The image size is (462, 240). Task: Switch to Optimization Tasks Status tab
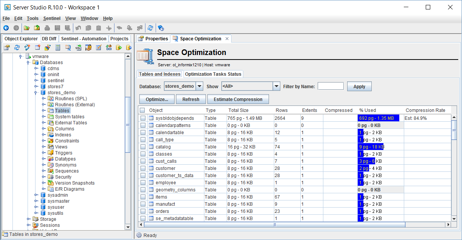click(x=213, y=74)
